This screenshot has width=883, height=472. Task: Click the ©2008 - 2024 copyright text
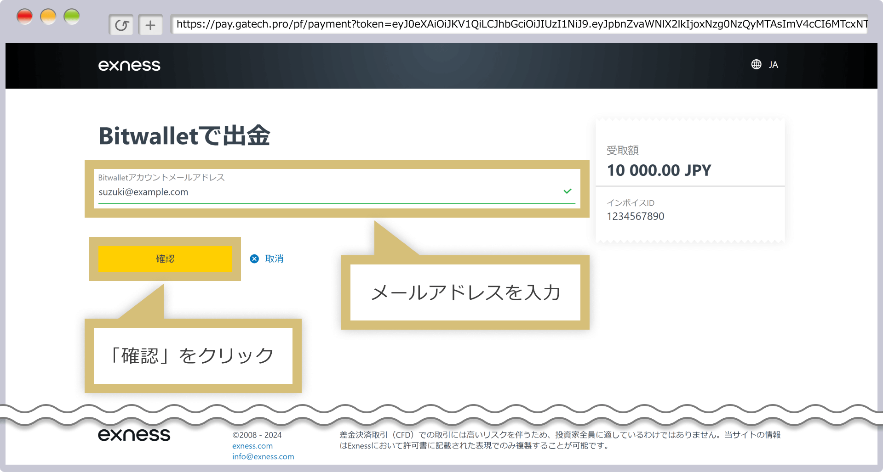[257, 435]
